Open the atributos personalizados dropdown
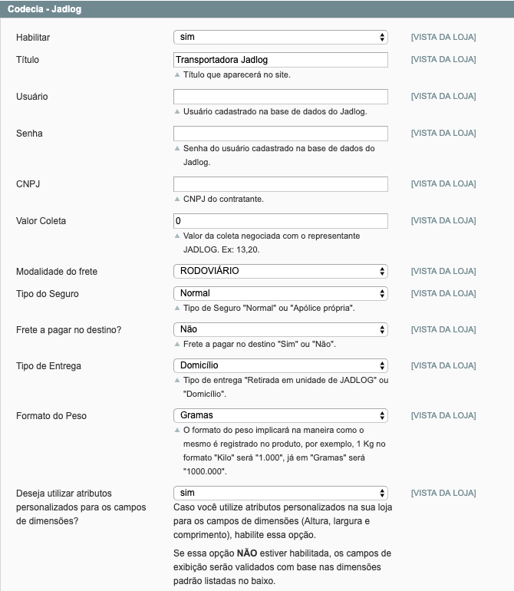 click(x=281, y=493)
